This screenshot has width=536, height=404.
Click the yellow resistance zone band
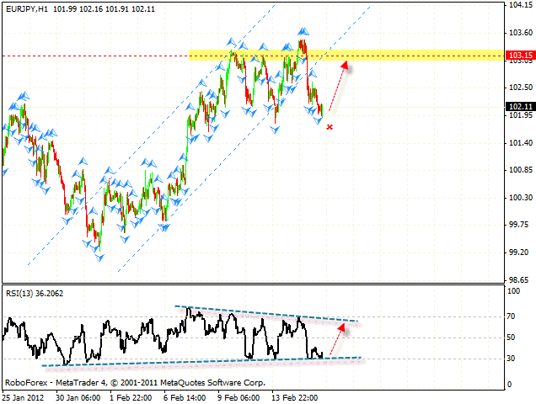(346, 56)
